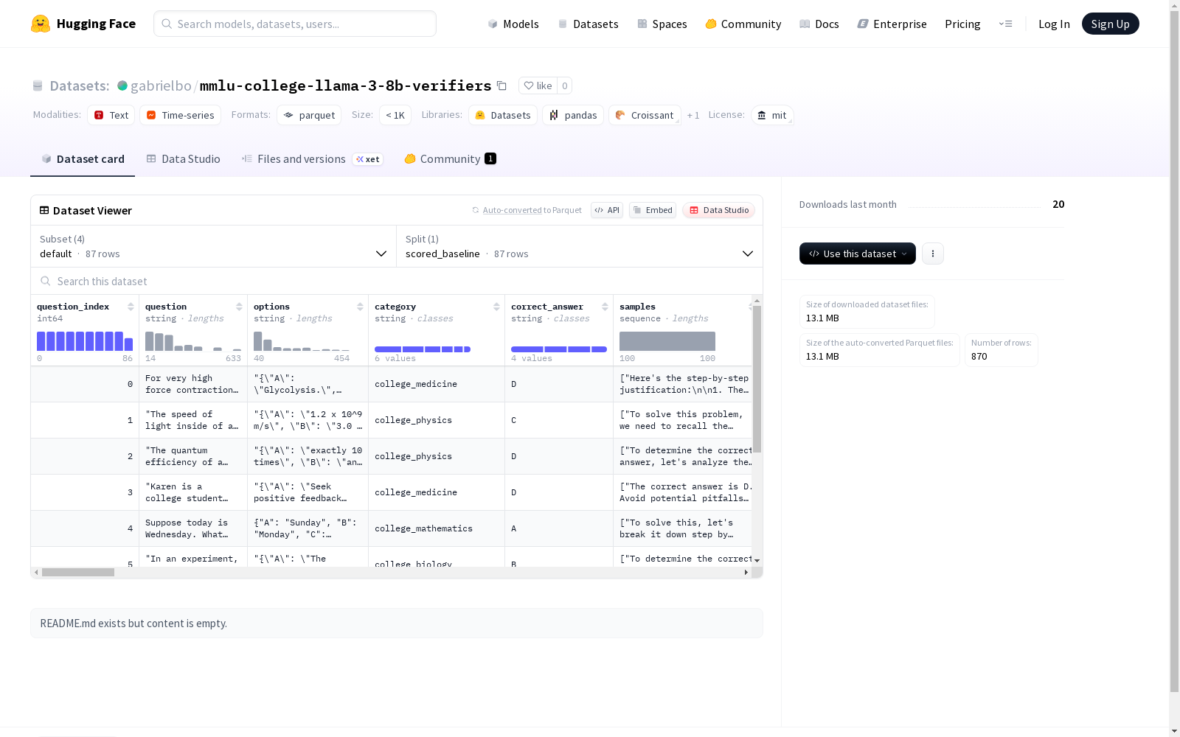This screenshot has width=1180, height=737.
Task: Click the API button in Dataset Viewer
Action: pos(607,210)
